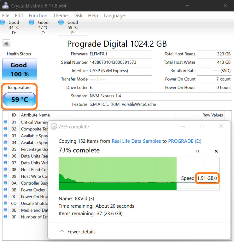Select the C: drive status orb
Viewport: 234px width, 242px height.
tap(32, 22)
